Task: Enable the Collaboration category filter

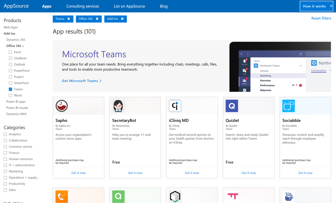Action: (x=5, y=141)
